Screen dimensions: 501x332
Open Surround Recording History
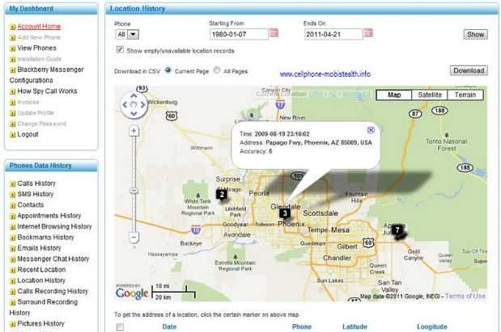click(x=44, y=307)
